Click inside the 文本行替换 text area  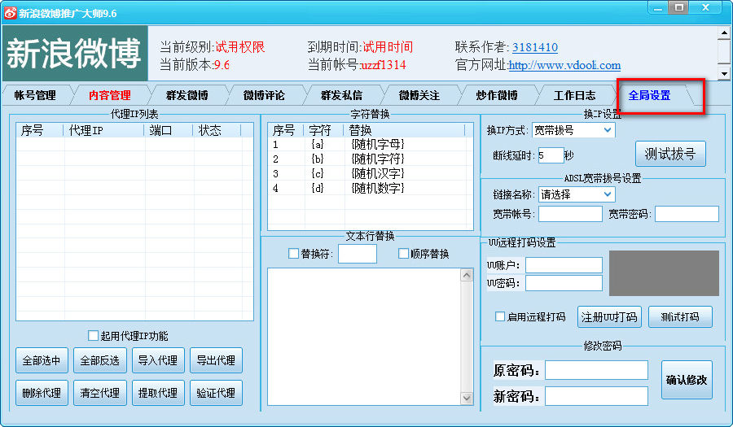pyautogui.click(x=364, y=337)
